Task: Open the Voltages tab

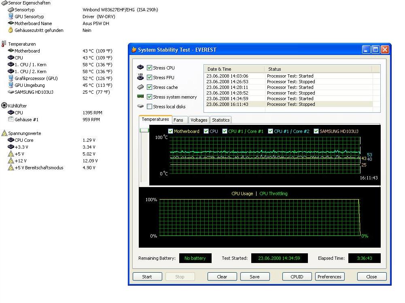Action: click(199, 120)
